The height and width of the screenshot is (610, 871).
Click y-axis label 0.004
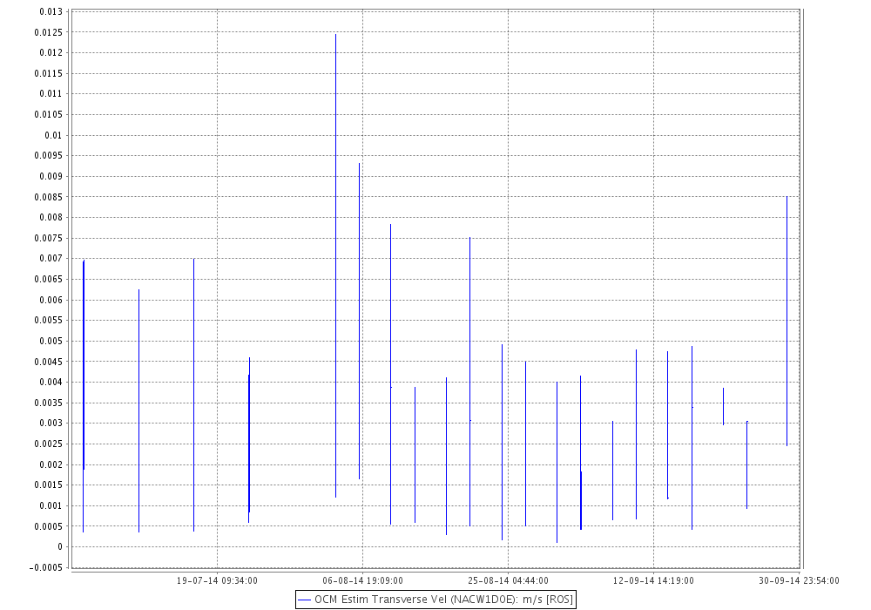(51, 383)
